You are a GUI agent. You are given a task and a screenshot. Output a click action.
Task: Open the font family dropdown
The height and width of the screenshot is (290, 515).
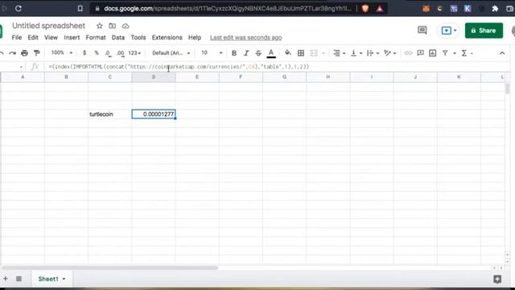pos(171,53)
